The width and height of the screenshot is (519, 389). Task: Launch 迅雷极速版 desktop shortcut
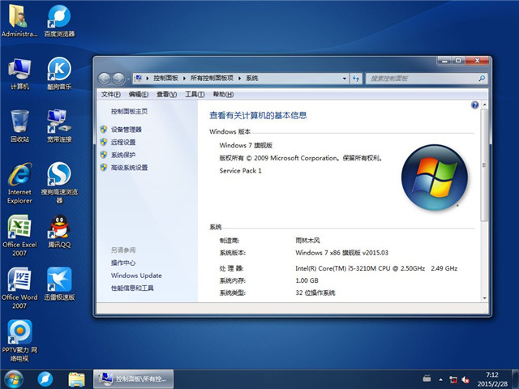coord(59,284)
